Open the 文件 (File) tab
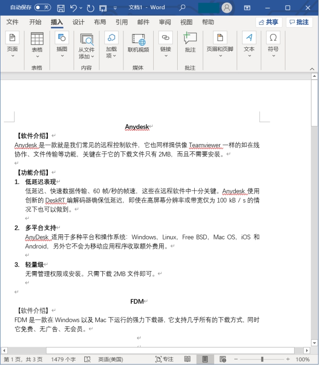 pos(12,22)
